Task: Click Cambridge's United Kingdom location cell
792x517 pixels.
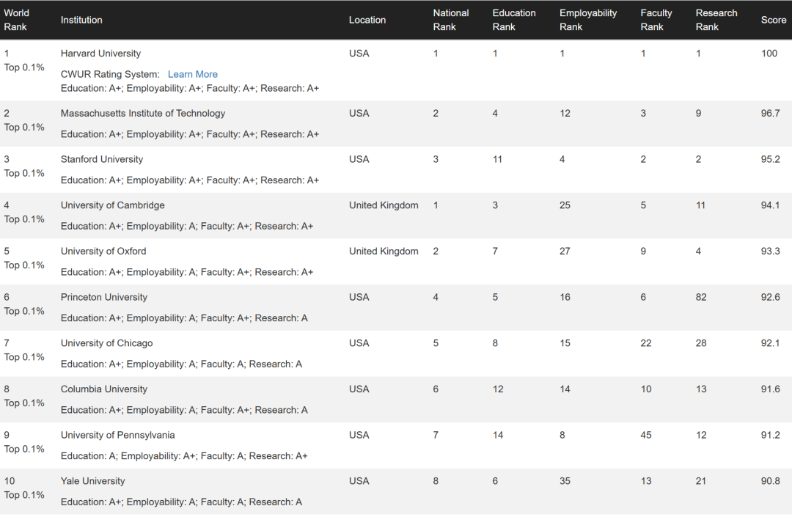Action: tap(384, 205)
